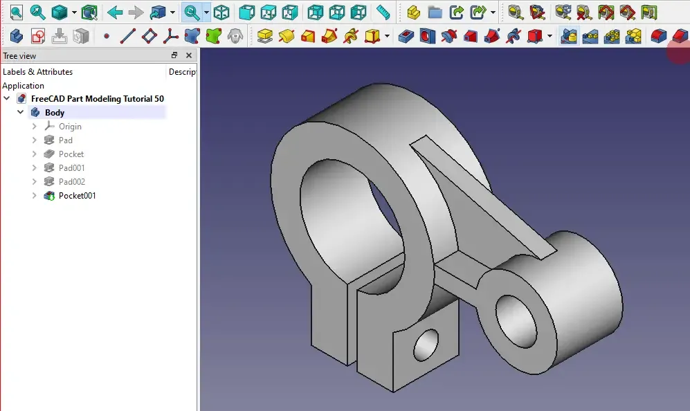Image resolution: width=690 pixels, height=411 pixels.
Task: Click the Fit all view icon
Action: coord(15,12)
